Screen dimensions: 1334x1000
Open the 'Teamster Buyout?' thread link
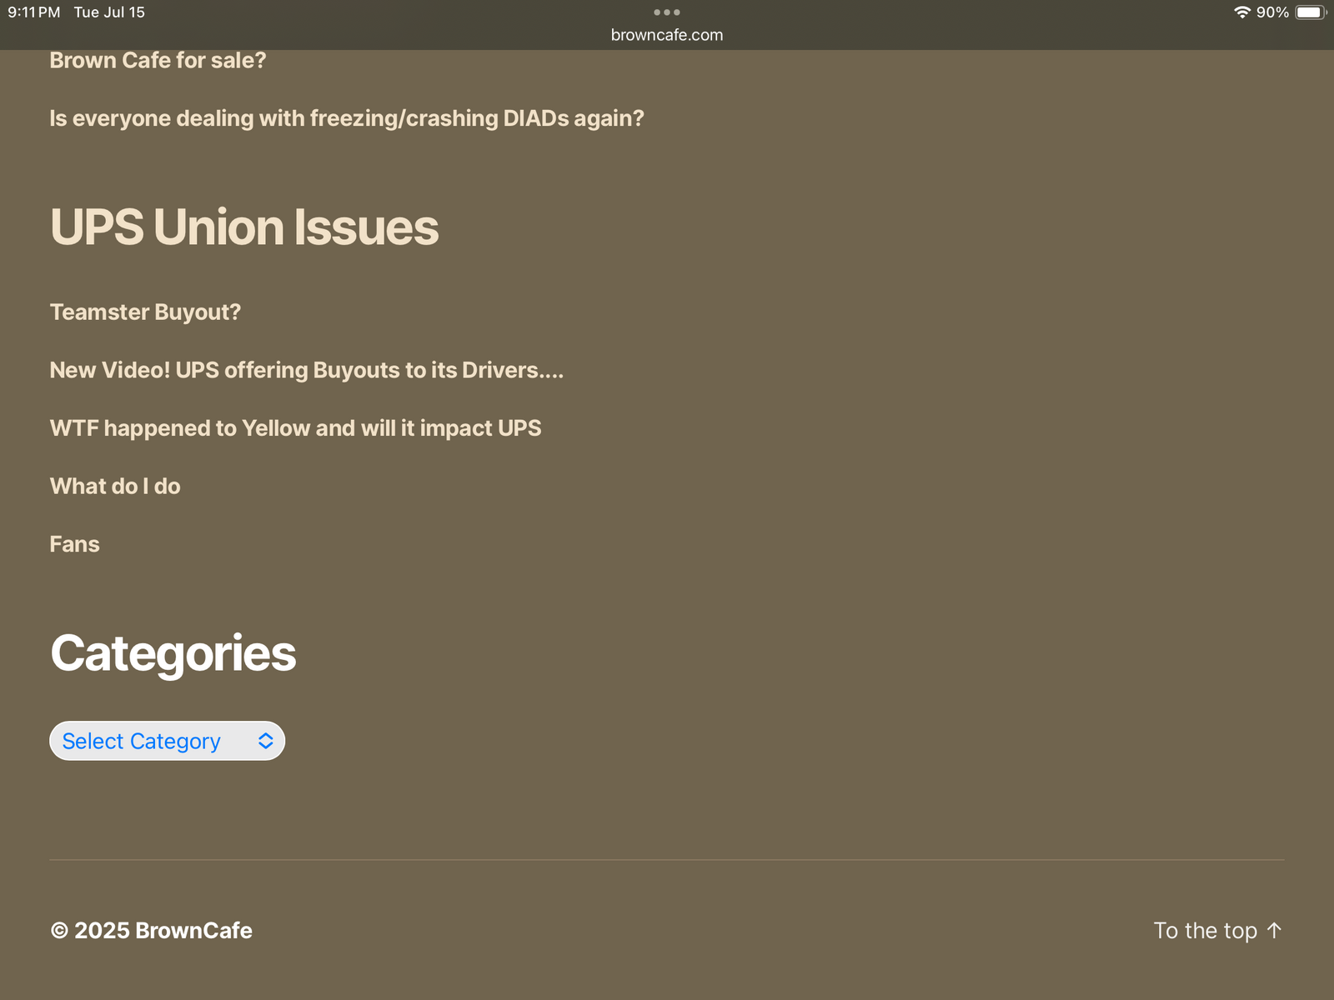click(x=145, y=312)
